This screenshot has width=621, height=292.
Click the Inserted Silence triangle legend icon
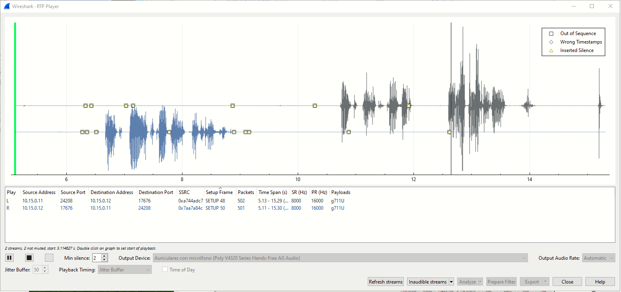coord(551,50)
